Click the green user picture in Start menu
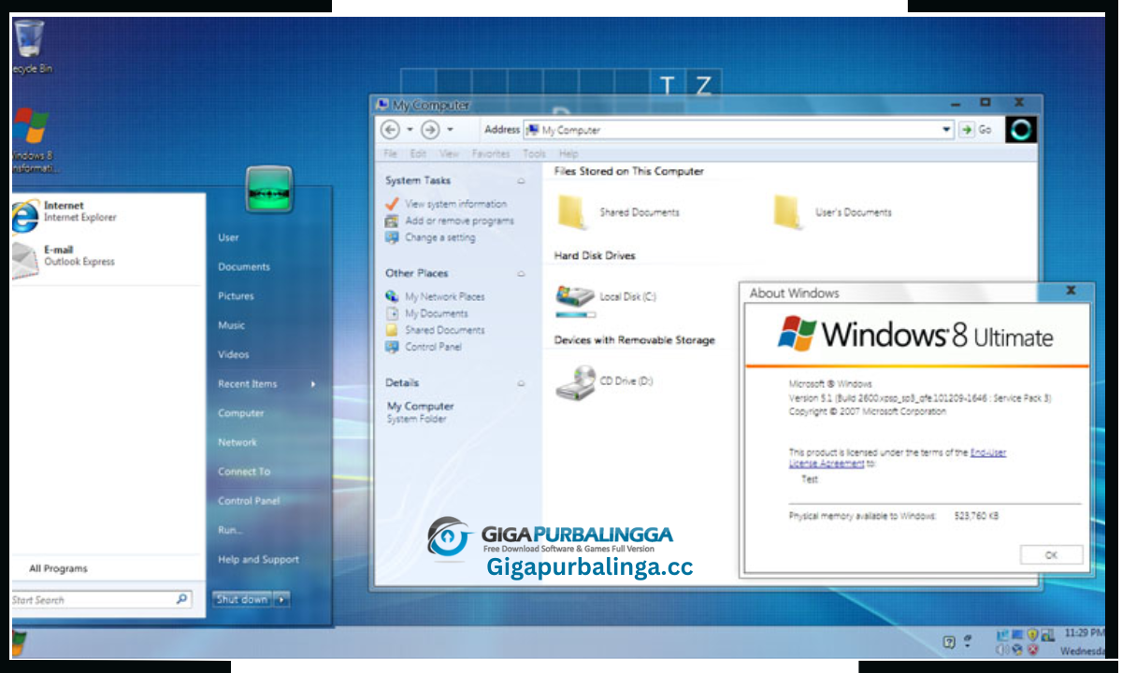The width and height of the screenshot is (1122, 673). coord(269,189)
